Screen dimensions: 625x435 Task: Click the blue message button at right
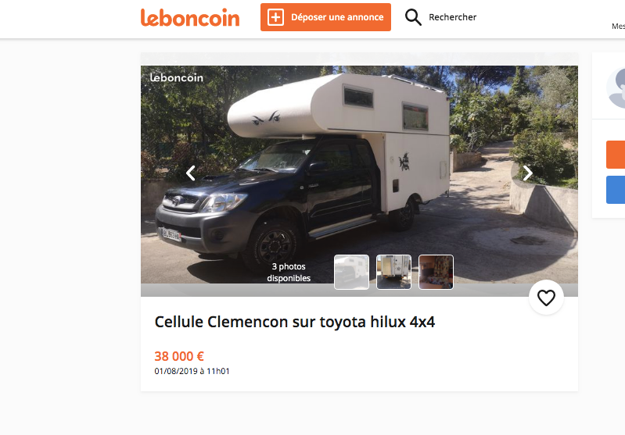click(616, 190)
